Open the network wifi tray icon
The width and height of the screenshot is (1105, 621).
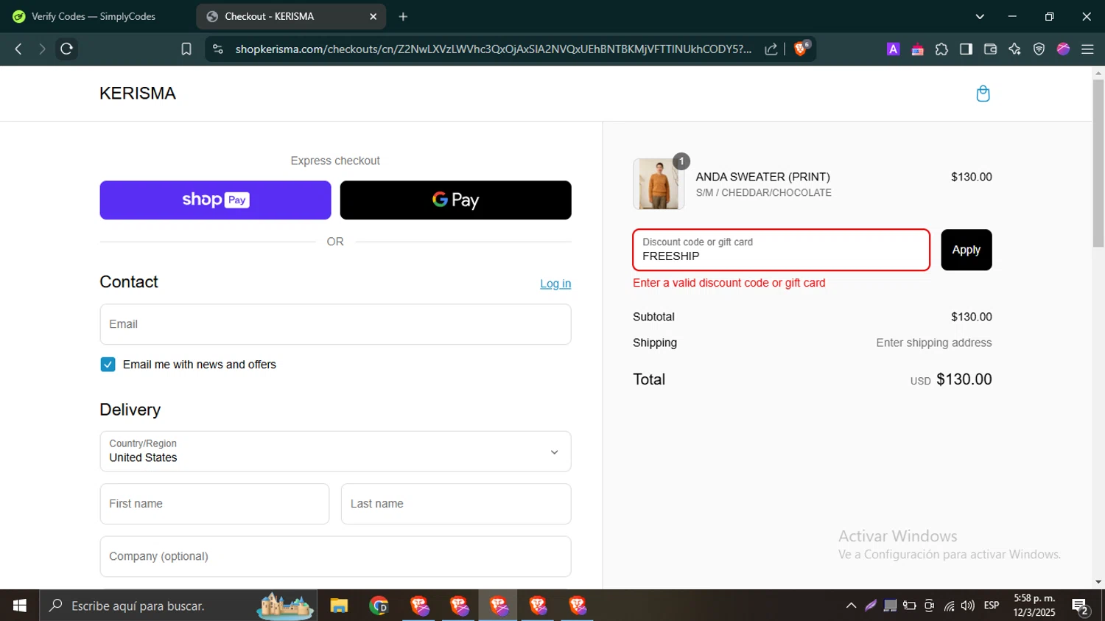coord(949,606)
